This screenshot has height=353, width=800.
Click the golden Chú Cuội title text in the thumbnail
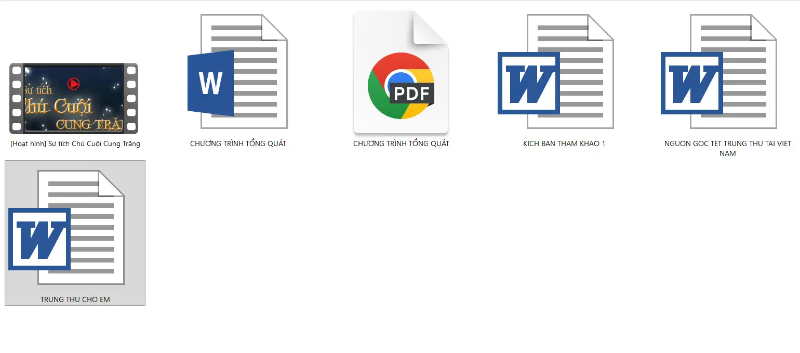point(60,107)
